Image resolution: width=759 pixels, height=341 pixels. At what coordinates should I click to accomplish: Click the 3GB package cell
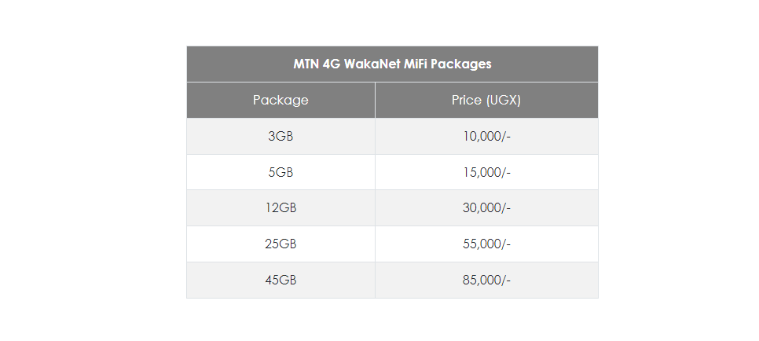(280, 136)
